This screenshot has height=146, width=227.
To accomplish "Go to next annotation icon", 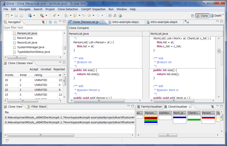I will tap(66, 16).
